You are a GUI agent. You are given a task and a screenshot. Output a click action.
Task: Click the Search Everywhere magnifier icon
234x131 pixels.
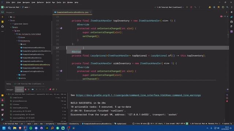[227, 7]
